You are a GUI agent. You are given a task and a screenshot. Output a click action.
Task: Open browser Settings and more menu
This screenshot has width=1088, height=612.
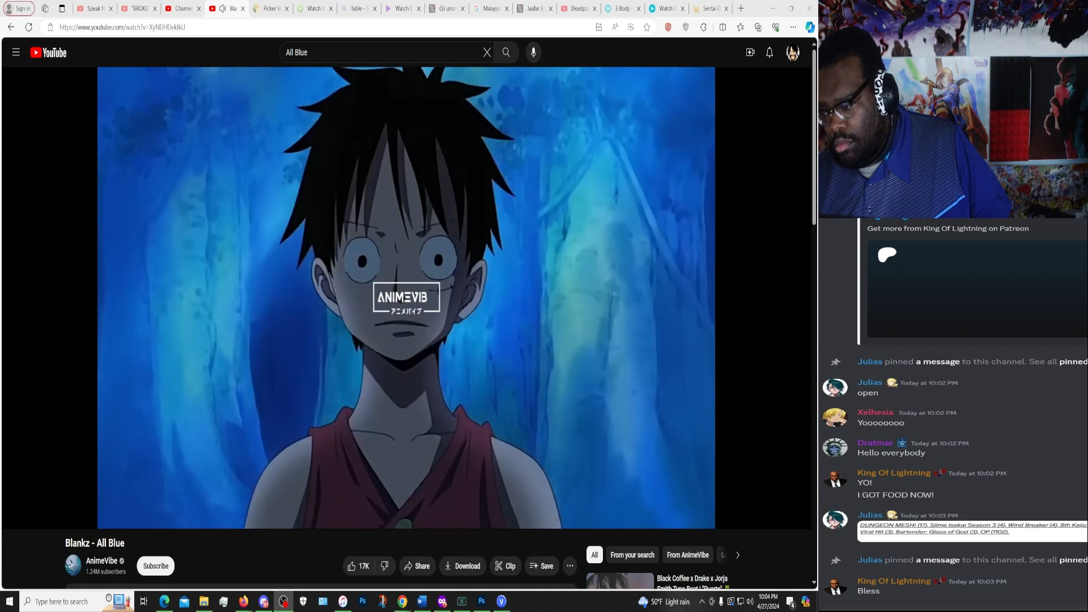point(793,27)
